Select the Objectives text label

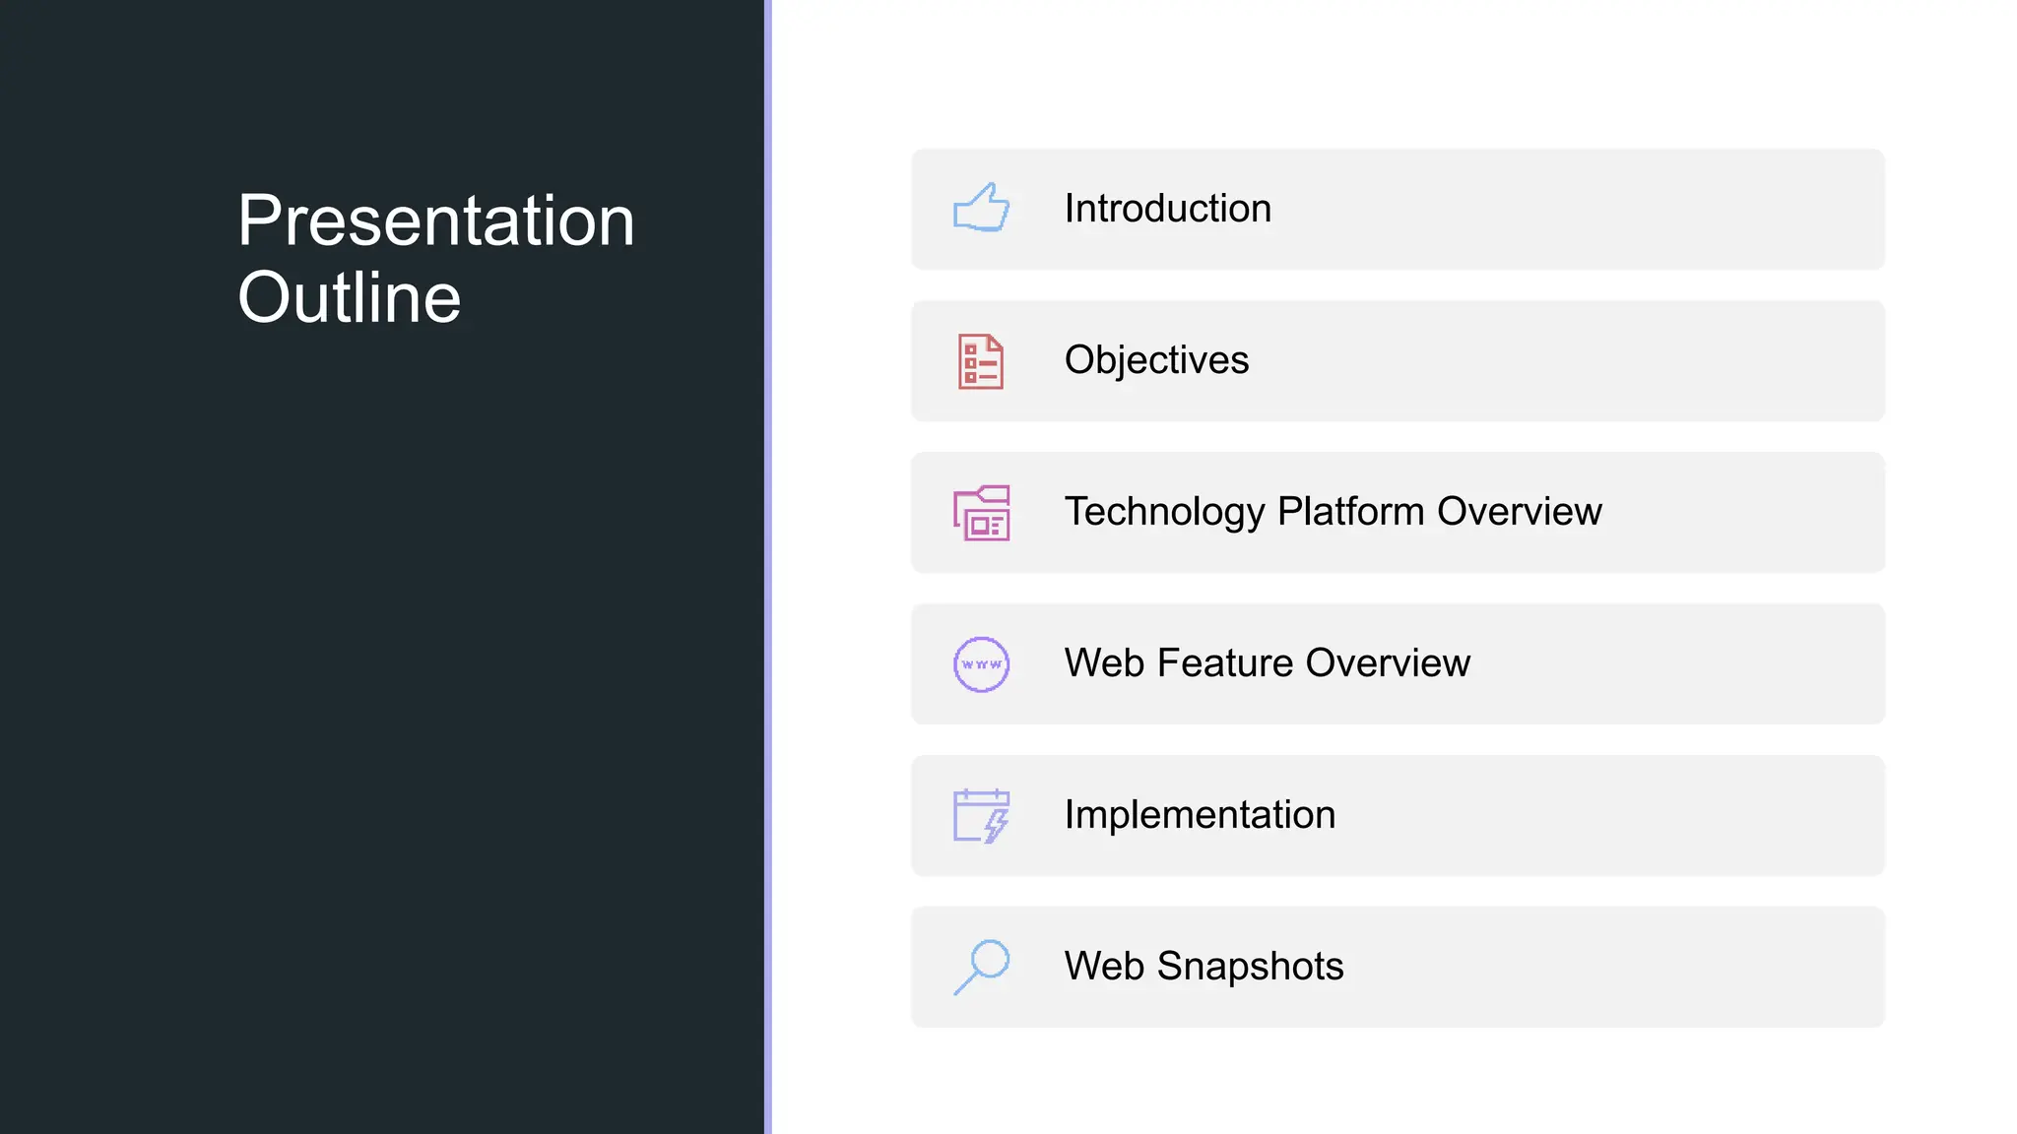coord(1156,360)
